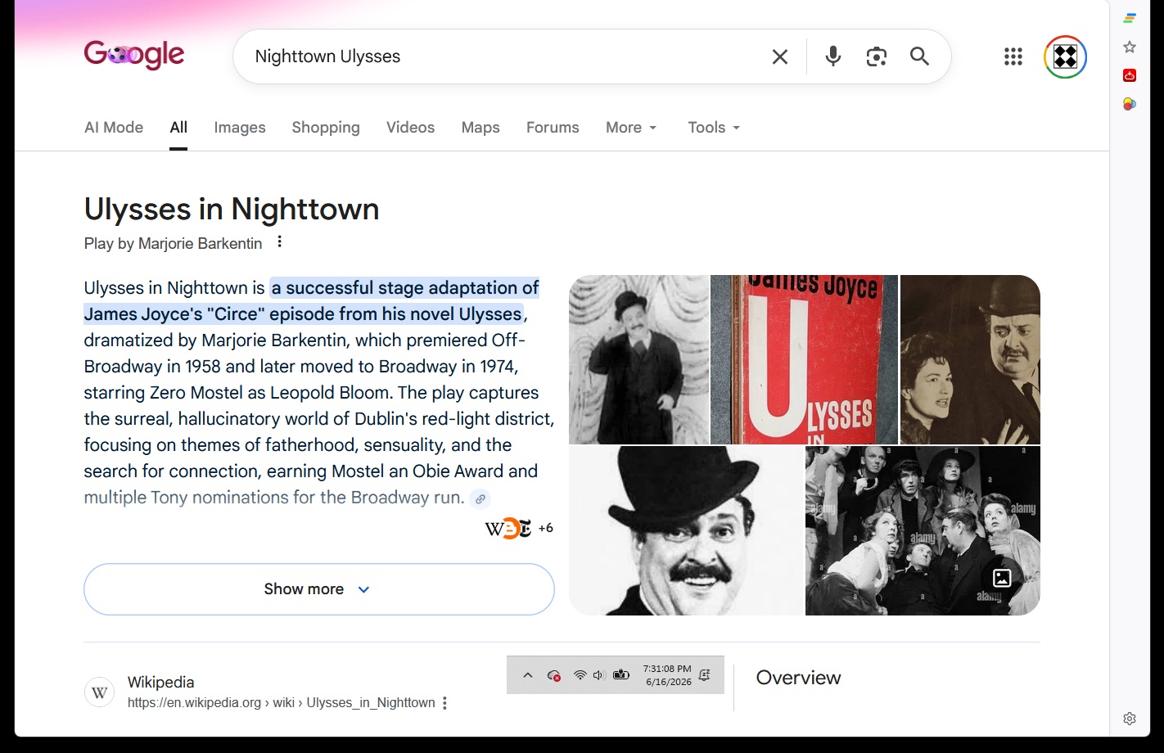This screenshot has width=1164, height=753.
Task: Show hidden tray icons chevron
Action: tap(528, 675)
